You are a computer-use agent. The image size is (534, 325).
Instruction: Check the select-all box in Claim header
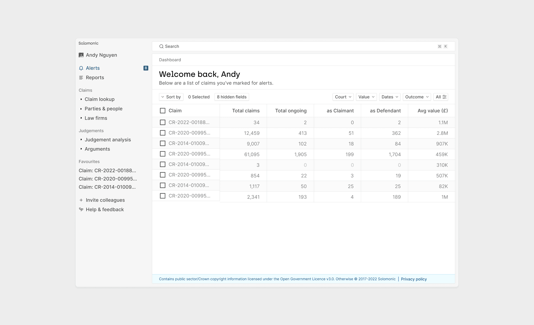tap(163, 111)
